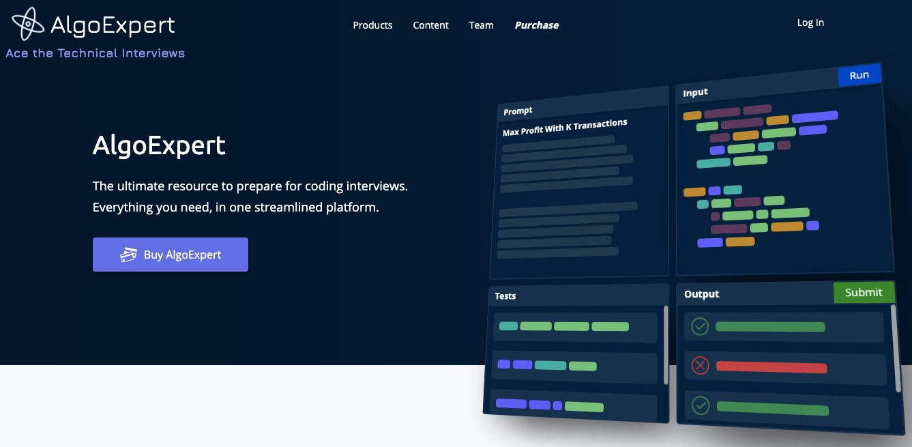The image size is (912, 447).
Task: Click "The ultimate resource to prepare" text line
Action: (x=250, y=186)
